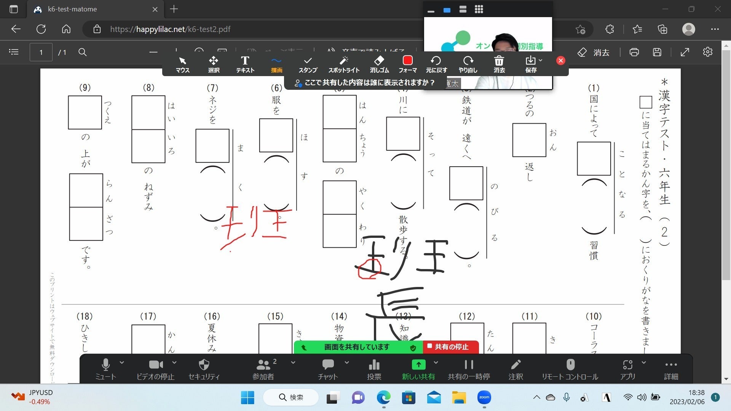Open Zoom from the taskbar
This screenshot has height=411, width=731.
click(x=484, y=398)
